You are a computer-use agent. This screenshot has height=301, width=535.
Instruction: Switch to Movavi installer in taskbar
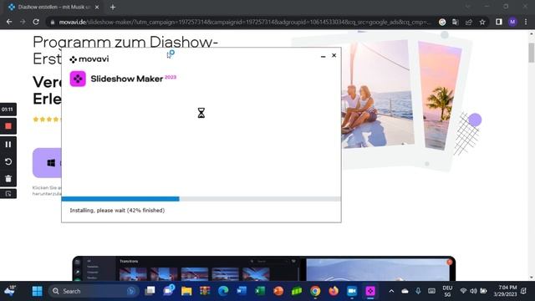tap(370, 291)
